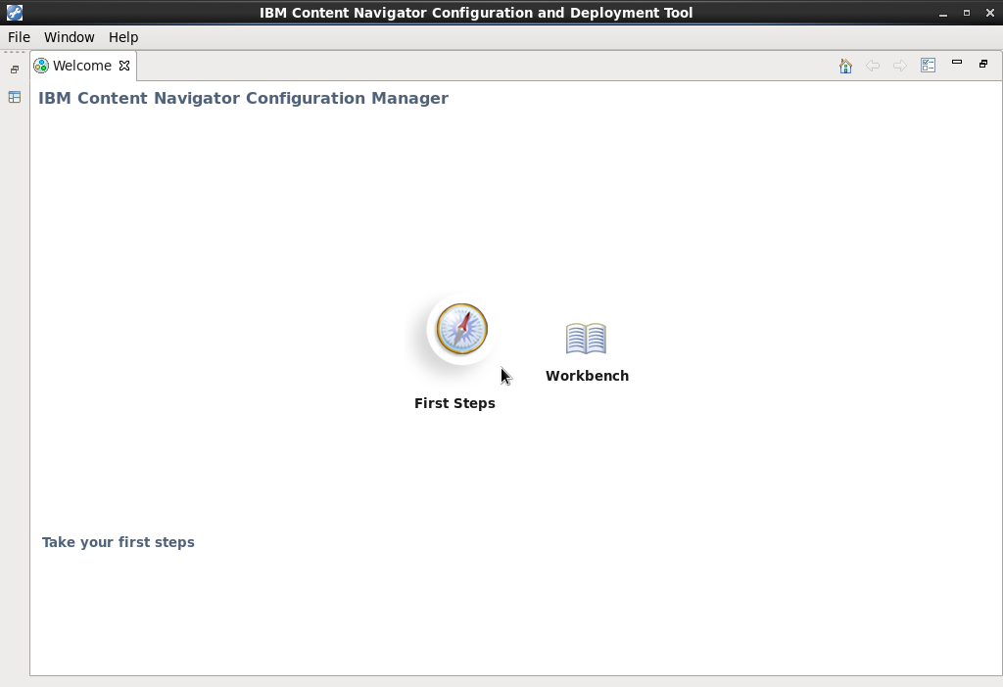The image size is (1003, 687).
Task: Open the File menu
Action: click(18, 36)
